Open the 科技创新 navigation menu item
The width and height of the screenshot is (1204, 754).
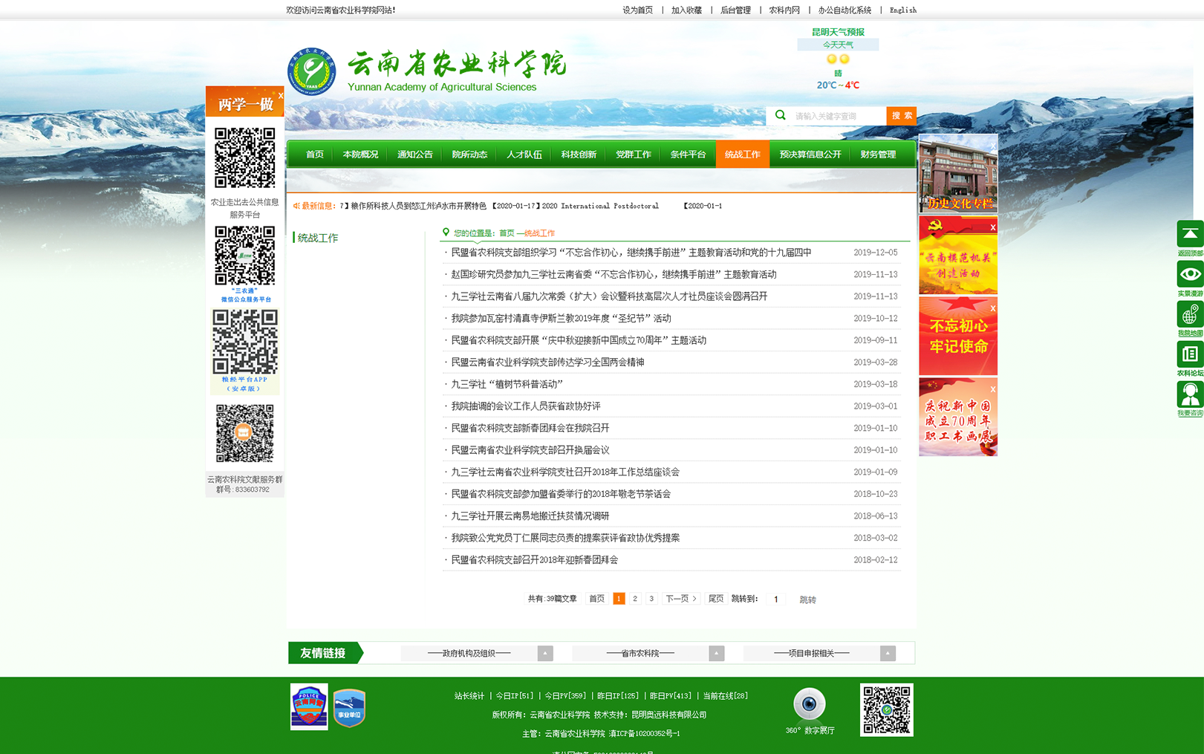pyautogui.click(x=579, y=155)
